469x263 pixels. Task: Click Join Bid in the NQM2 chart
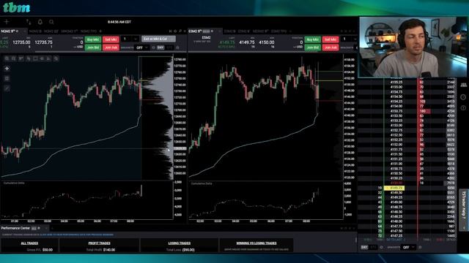(x=93, y=47)
